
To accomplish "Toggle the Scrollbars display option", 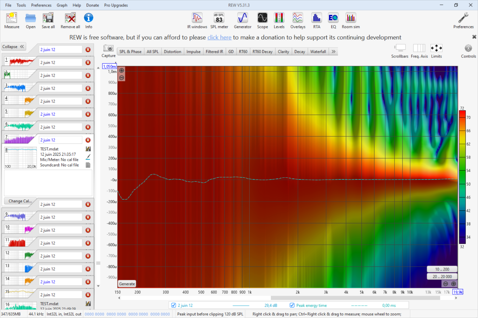I will click(400, 48).
